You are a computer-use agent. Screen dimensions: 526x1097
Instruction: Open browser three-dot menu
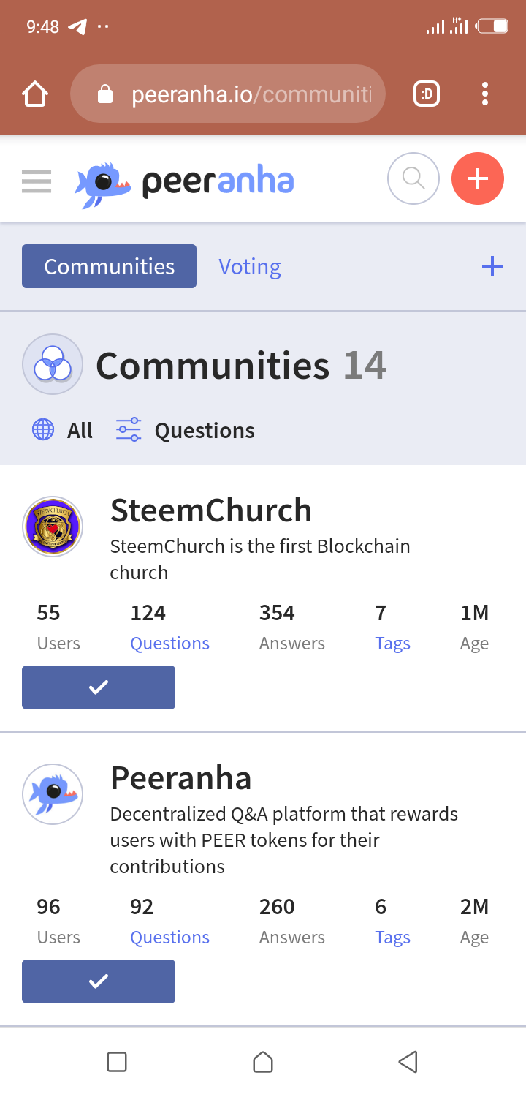[x=485, y=94]
